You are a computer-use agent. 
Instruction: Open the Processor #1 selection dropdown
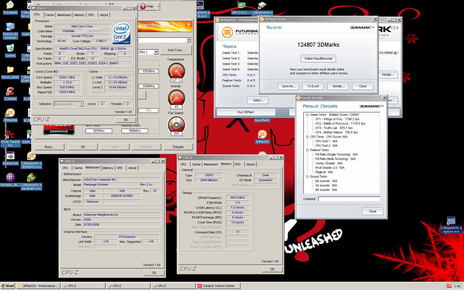tap(81, 104)
